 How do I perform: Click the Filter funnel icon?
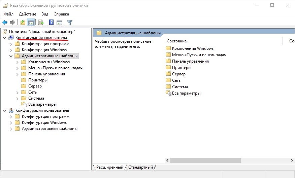[x=70, y=23]
